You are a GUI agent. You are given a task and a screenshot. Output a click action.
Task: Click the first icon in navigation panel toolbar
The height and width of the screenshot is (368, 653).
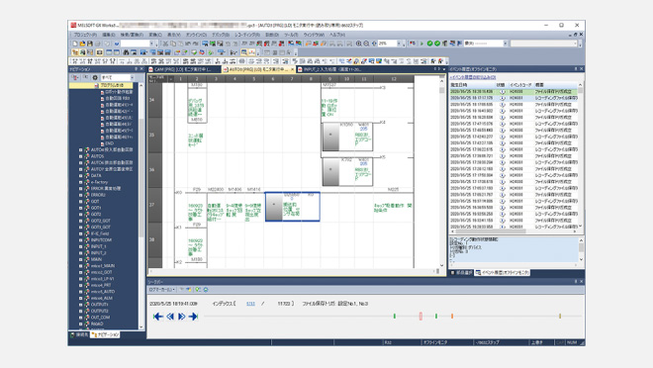point(75,77)
